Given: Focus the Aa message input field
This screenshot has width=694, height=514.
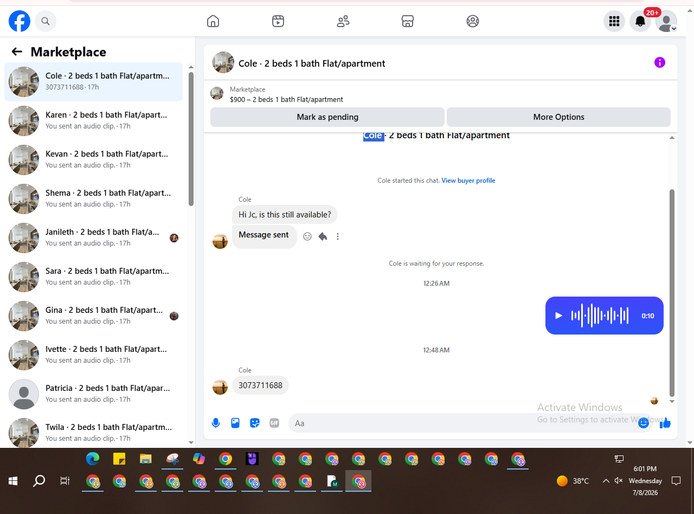Looking at the screenshot, I should tap(461, 423).
